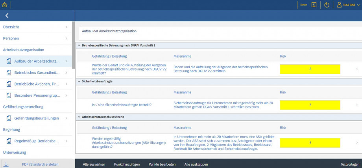Click the Aufbau der Arbeitsschutzorganisation title field
Screen dimensions: 362x168
coord(220,33)
